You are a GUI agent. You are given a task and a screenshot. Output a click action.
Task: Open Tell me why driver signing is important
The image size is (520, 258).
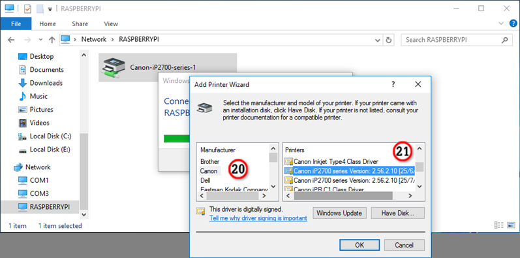(258, 218)
